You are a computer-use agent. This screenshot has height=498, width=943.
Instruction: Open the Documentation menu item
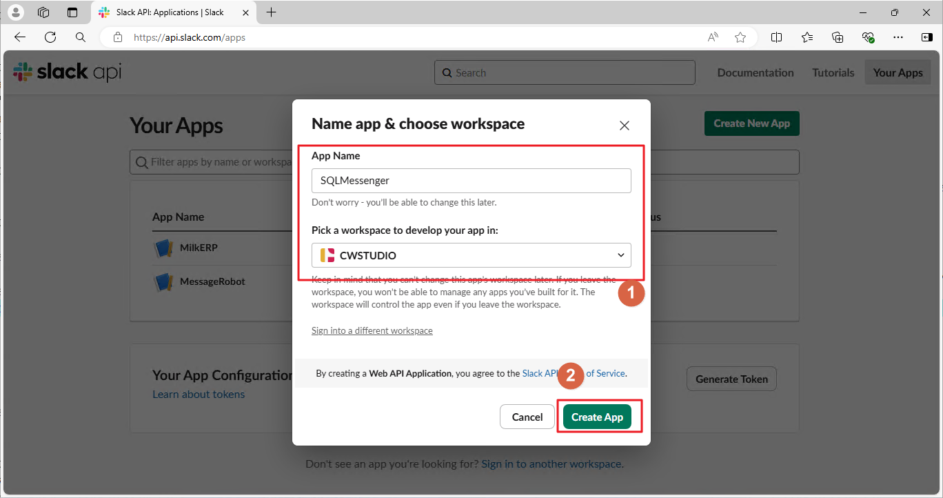click(756, 72)
